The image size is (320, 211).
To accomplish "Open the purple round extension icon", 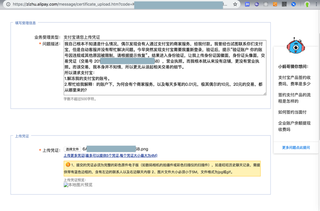I will pos(256,4).
